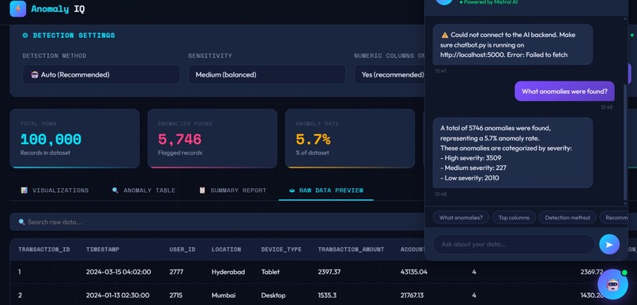Click the Anomaly IQ lightning logo icon

coord(18,9)
